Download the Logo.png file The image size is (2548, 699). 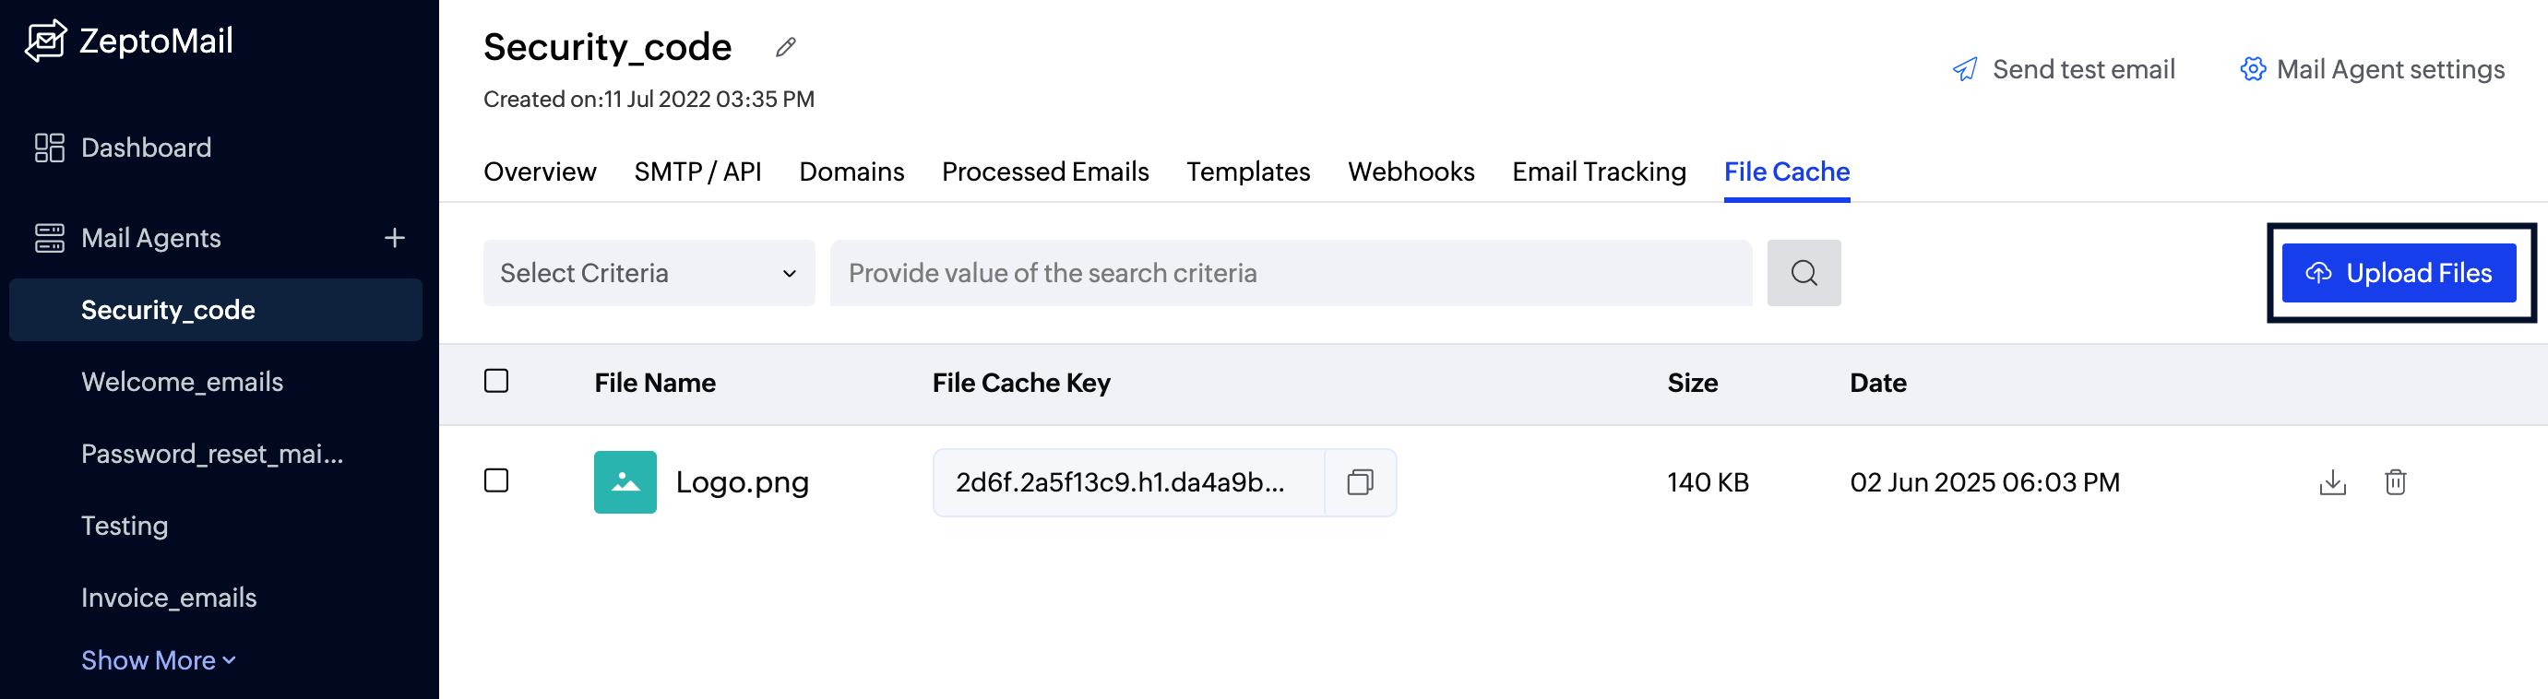(x=2331, y=482)
